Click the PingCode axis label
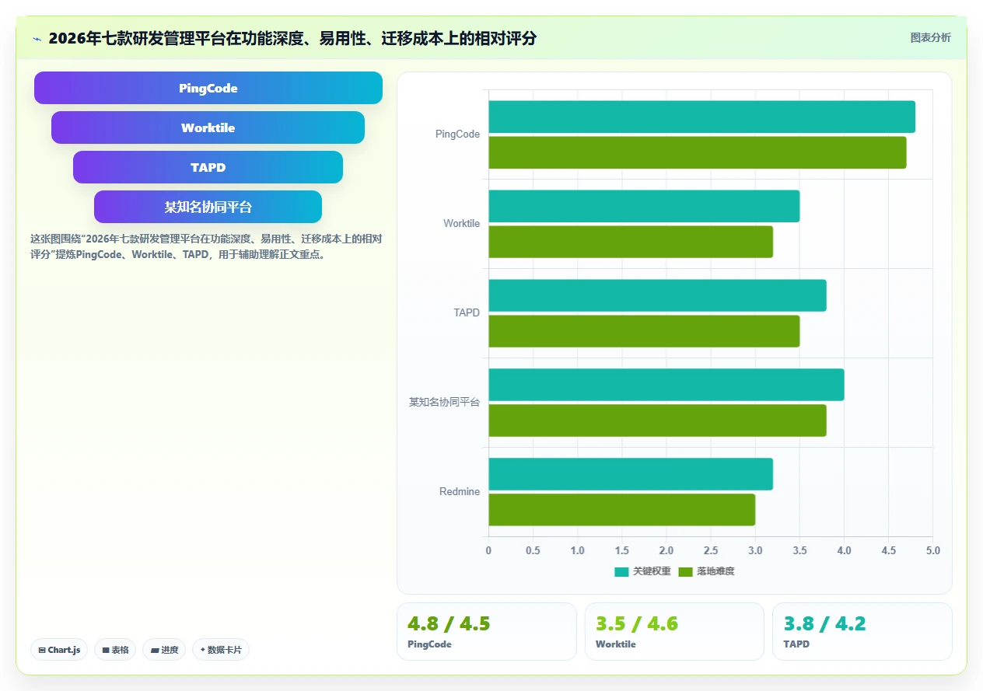Screen dimensions: 983x691 457,134
